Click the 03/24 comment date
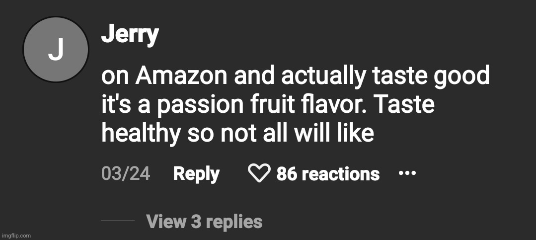536x240 pixels. pos(126,174)
